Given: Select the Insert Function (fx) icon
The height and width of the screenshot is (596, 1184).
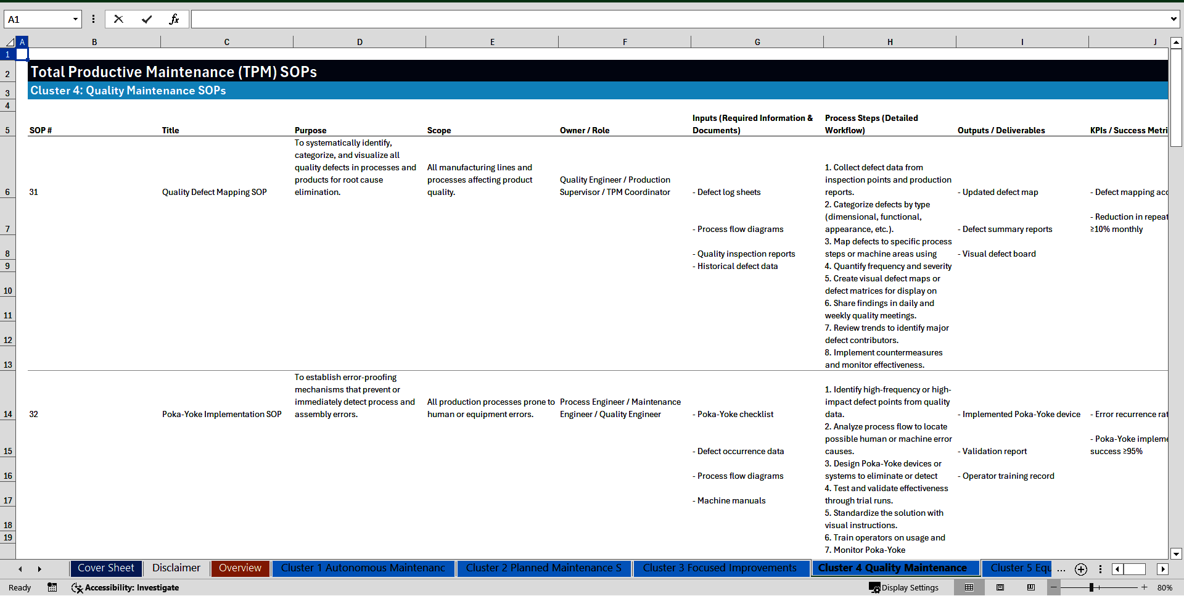Looking at the screenshot, I should tap(175, 19).
